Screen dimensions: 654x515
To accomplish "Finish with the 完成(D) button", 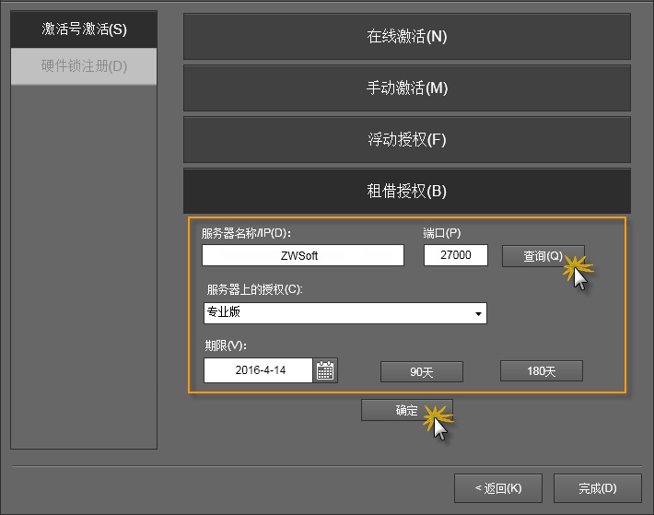I will tap(597, 487).
